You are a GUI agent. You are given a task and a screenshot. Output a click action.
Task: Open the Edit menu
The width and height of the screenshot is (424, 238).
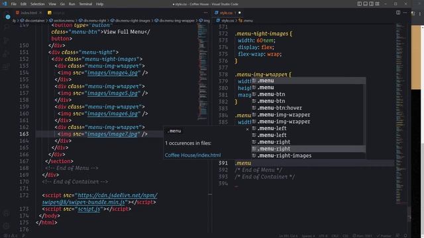(x=24, y=4)
